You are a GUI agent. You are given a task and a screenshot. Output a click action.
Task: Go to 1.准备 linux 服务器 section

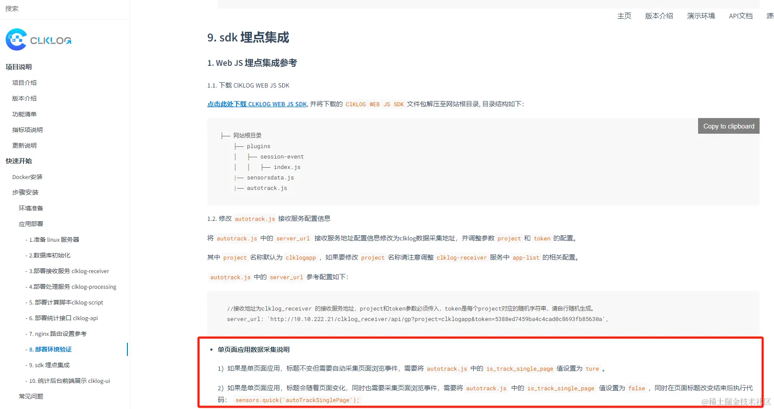tap(52, 240)
